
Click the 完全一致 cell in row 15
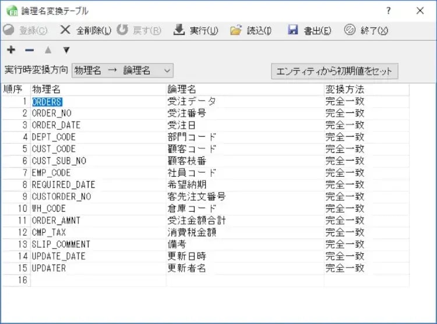[345, 268]
